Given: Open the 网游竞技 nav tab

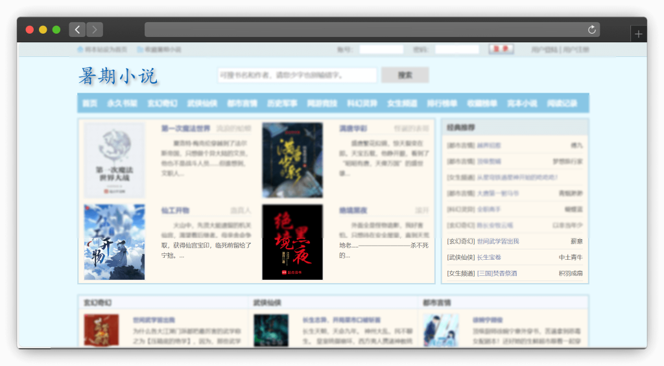Looking at the screenshot, I should click(x=322, y=103).
